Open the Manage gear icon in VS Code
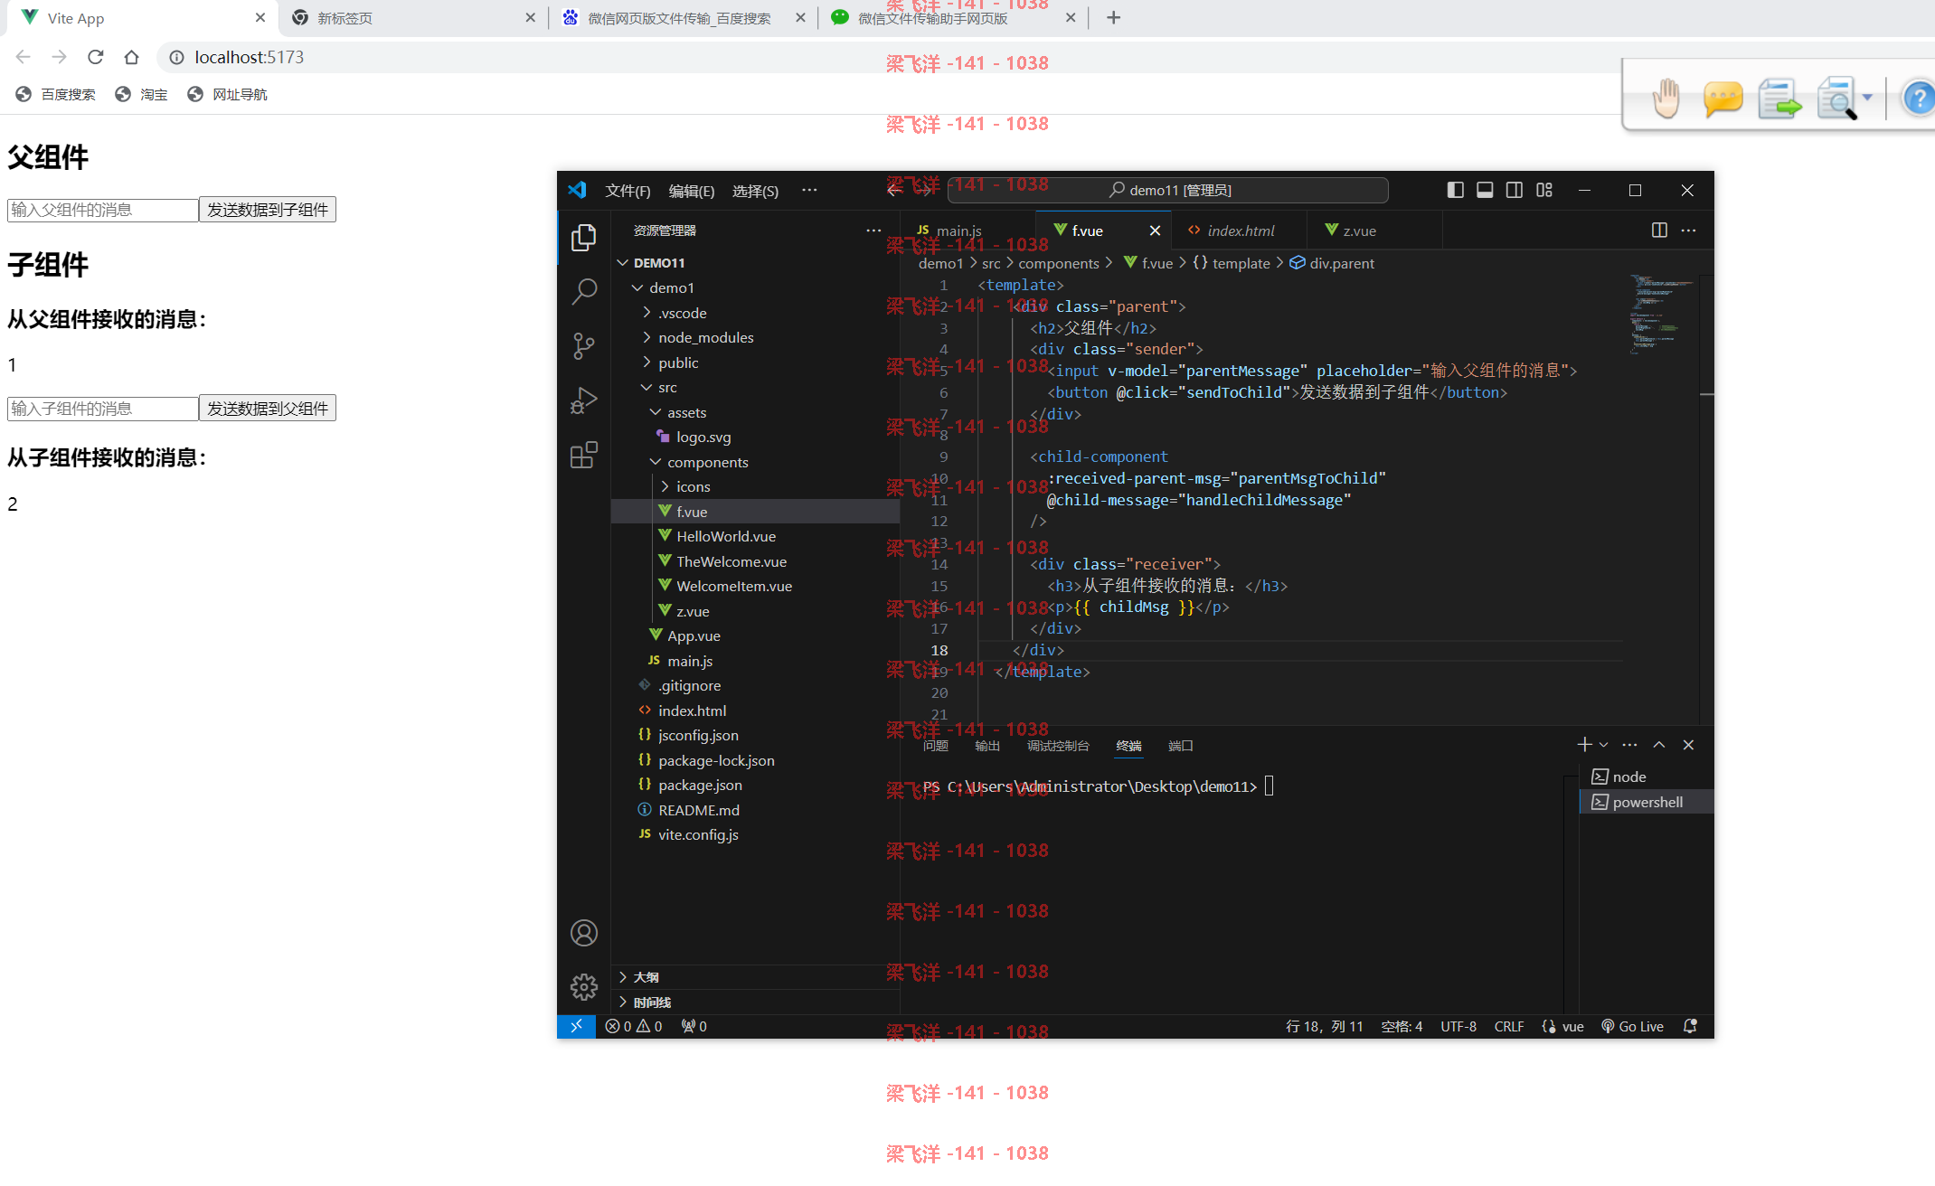 (584, 987)
